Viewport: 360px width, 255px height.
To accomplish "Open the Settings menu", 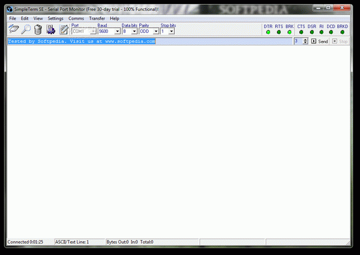I will pos(55,19).
